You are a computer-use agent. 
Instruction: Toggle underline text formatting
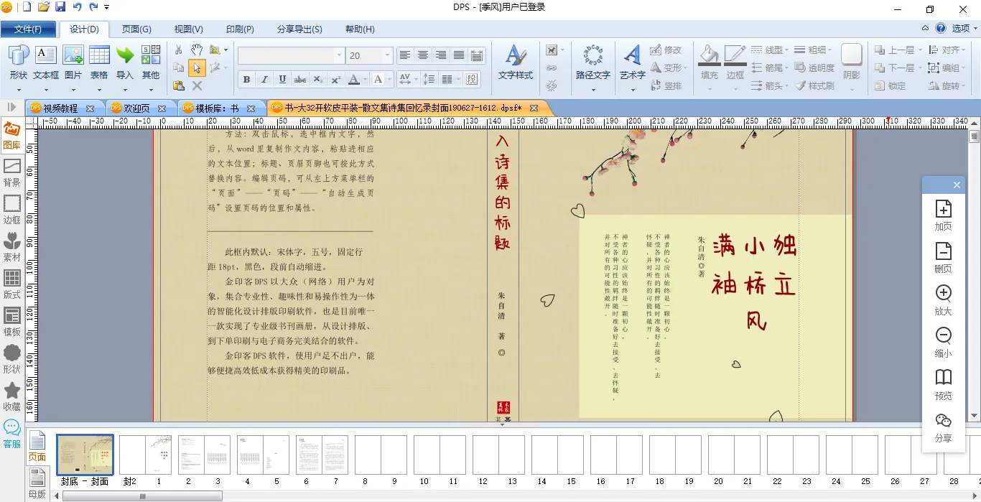pyautogui.click(x=282, y=79)
